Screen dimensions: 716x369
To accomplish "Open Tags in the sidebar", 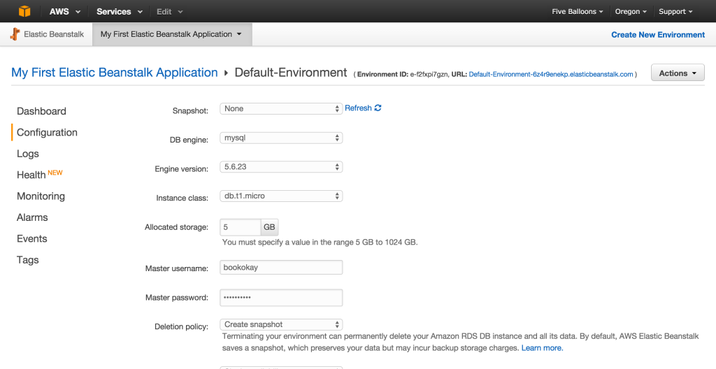I will (28, 260).
